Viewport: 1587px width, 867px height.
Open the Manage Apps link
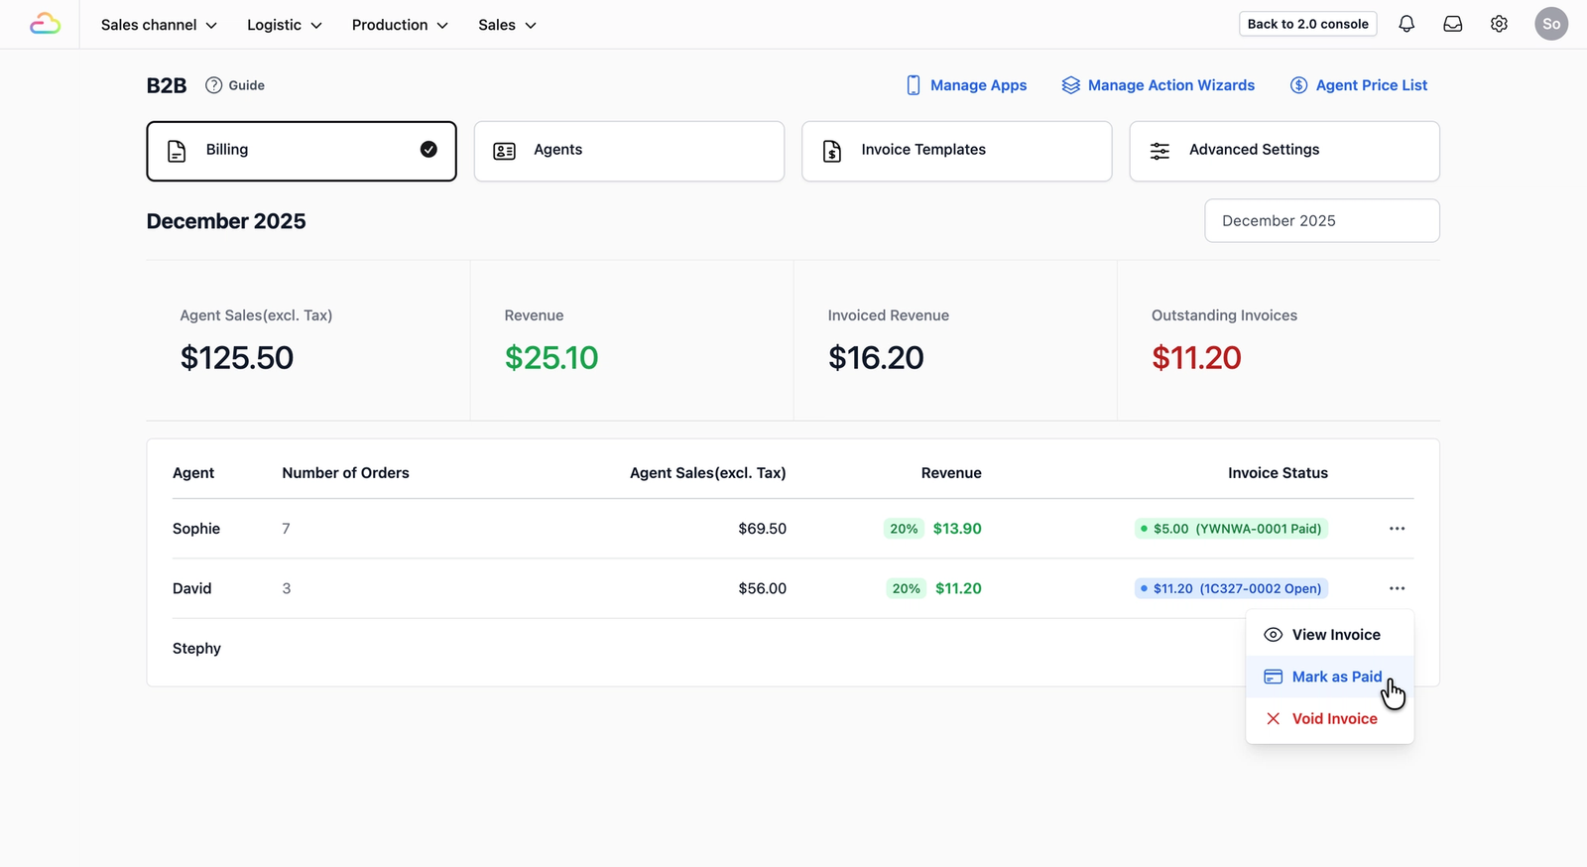pyautogui.click(x=966, y=85)
